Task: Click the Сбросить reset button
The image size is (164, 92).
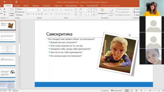Action: click(20, 12)
